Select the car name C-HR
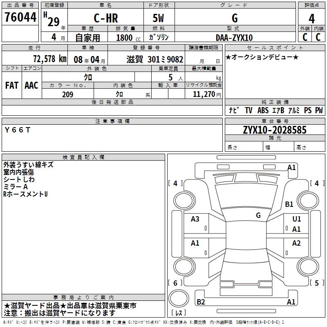The height and width of the screenshot is (327, 327). [106, 18]
